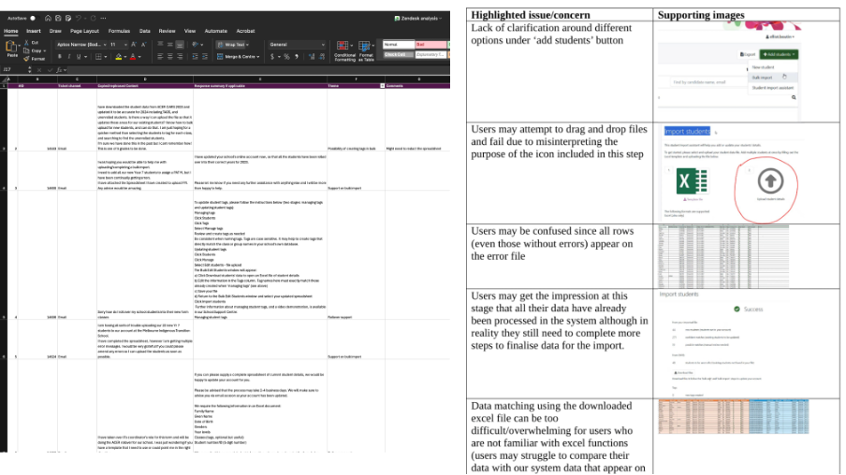Open the Acrobat ribbon tab

245,31
